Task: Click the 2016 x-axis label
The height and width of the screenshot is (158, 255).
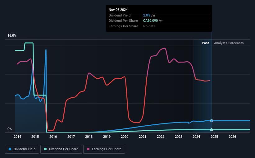Action: point(53,137)
